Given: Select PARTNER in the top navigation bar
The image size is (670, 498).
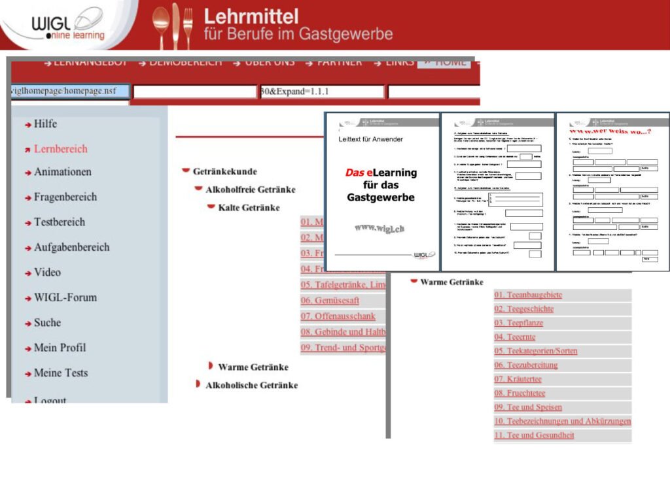Looking at the screenshot, I should [x=340, y=62].
